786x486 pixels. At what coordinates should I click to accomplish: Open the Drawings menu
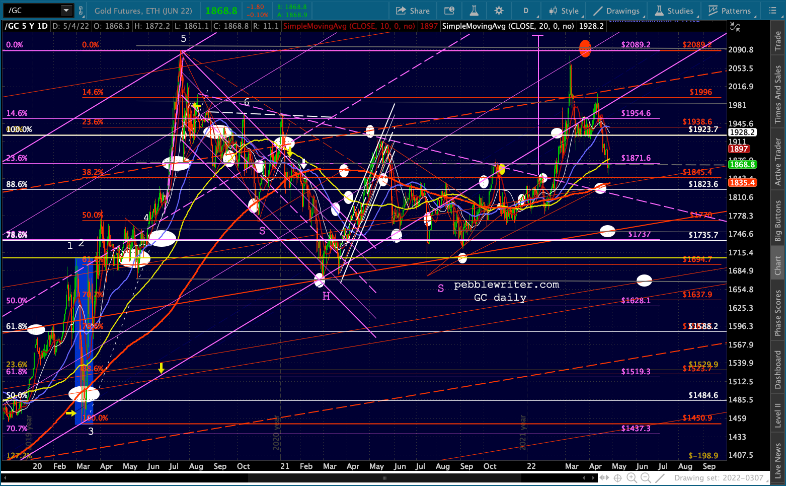pyautogui.click(x=616, y=11)
